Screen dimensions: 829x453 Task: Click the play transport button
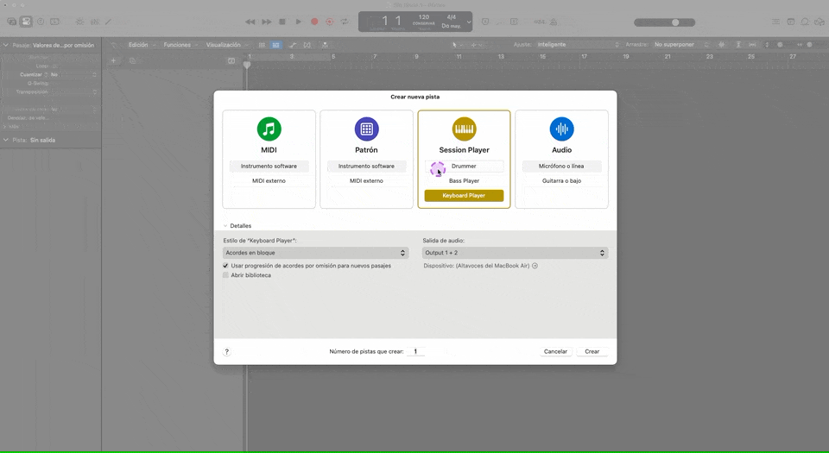tap(298, 22)
